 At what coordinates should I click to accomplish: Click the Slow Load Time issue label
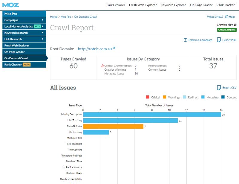click(x=73, y=161)
